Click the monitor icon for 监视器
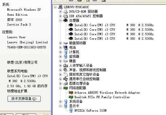166x115 pixels. pyautogui.click(x=66, y=57)
